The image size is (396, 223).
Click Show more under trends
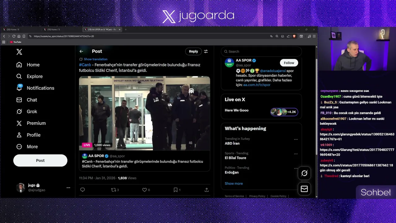click(x=234, y=184)
